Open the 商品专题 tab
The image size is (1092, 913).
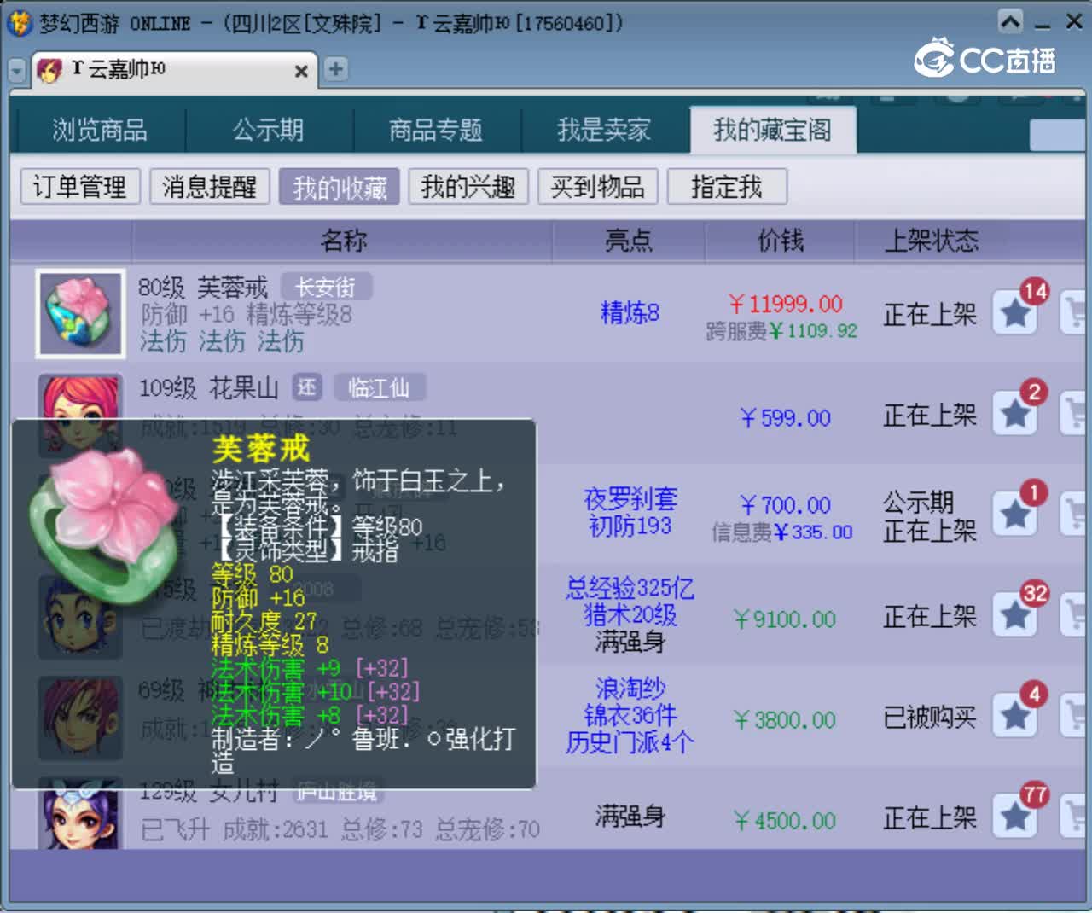click(x=435, y=131)
